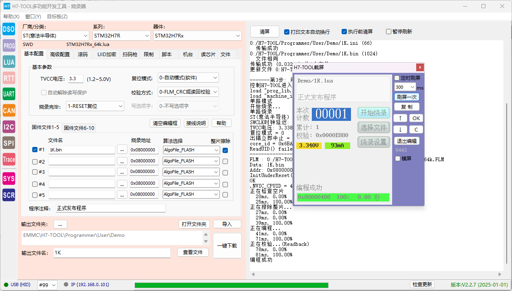Close the H7-TOOL截屏 popup window
Image resolution: width=512 pixels, height=291 pixels.
pos(420,67)
